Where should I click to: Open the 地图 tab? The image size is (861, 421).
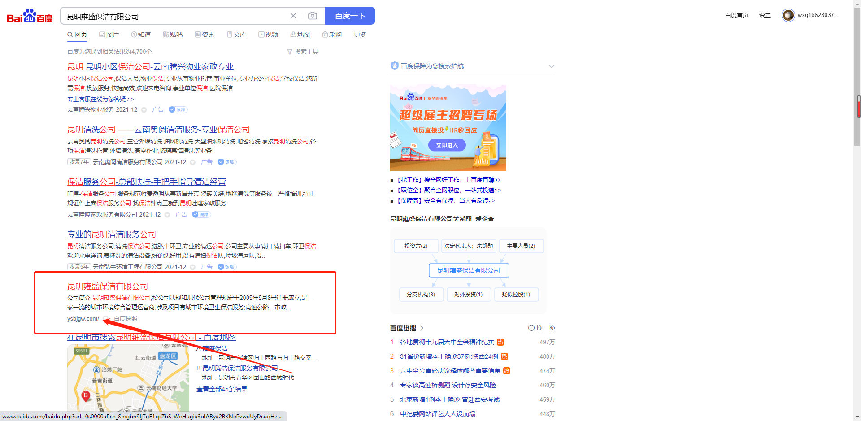click(x=300, y=35)
